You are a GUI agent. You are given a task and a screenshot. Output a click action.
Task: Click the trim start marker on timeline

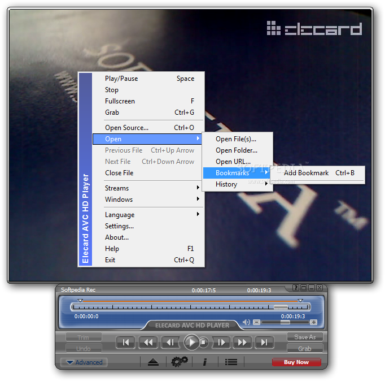(x=80, y=301)
